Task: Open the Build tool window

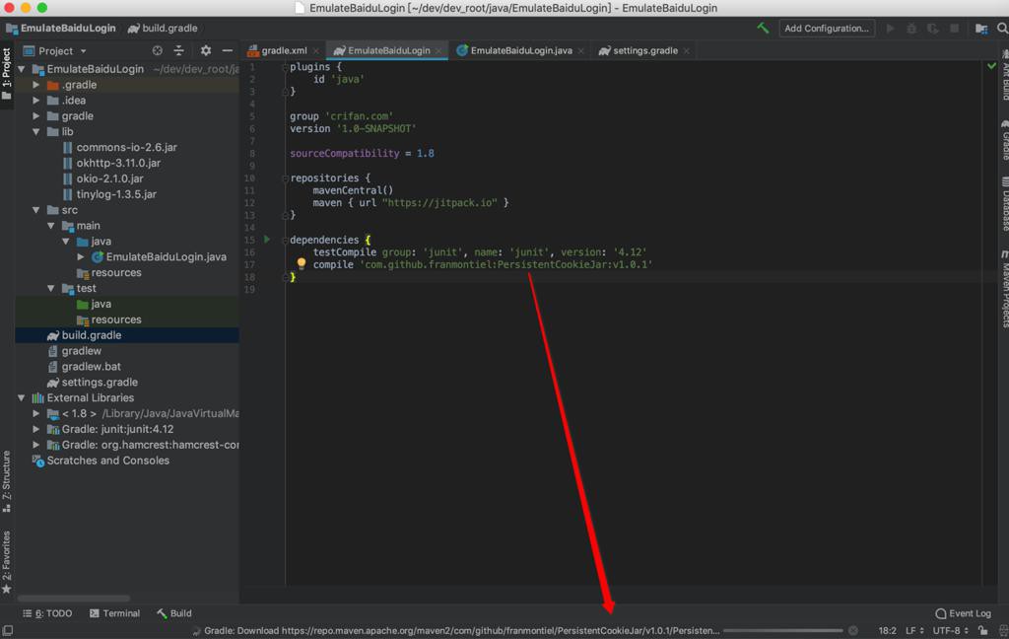Action: pyautogui.click(x=173, y=613)
